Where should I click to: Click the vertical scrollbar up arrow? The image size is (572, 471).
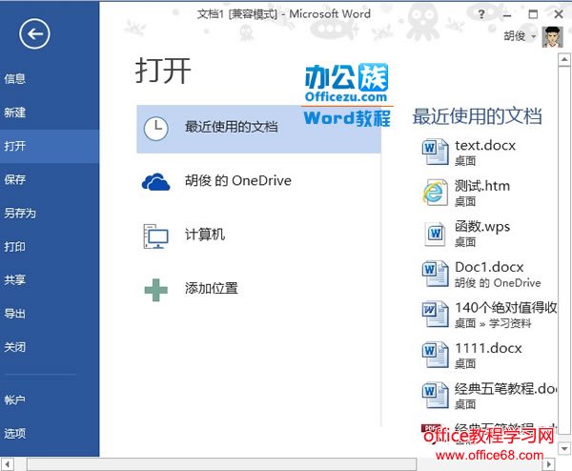[x=564, y=59]
